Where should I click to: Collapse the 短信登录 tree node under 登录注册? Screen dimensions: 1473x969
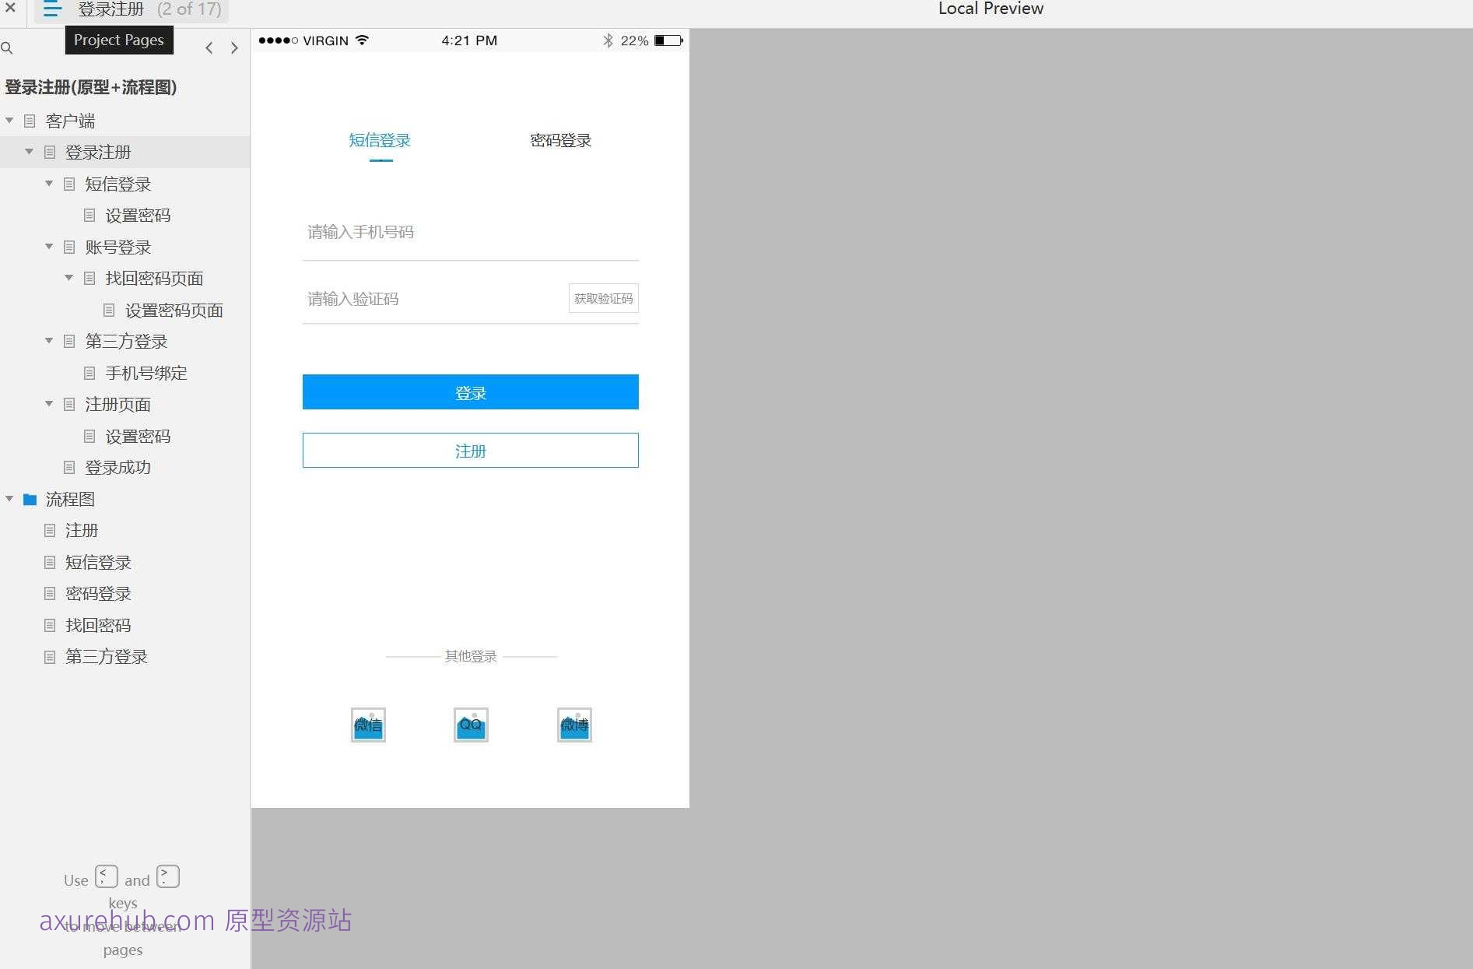(49, 184)
